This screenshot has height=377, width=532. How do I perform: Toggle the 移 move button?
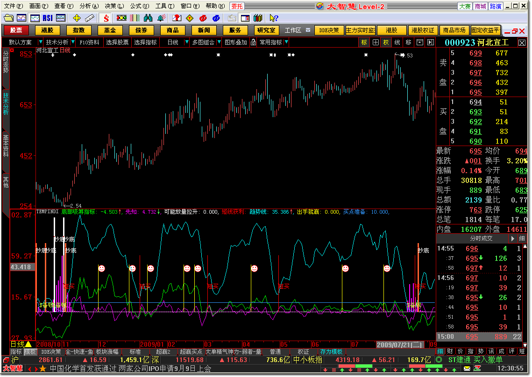tap(409, 42)
